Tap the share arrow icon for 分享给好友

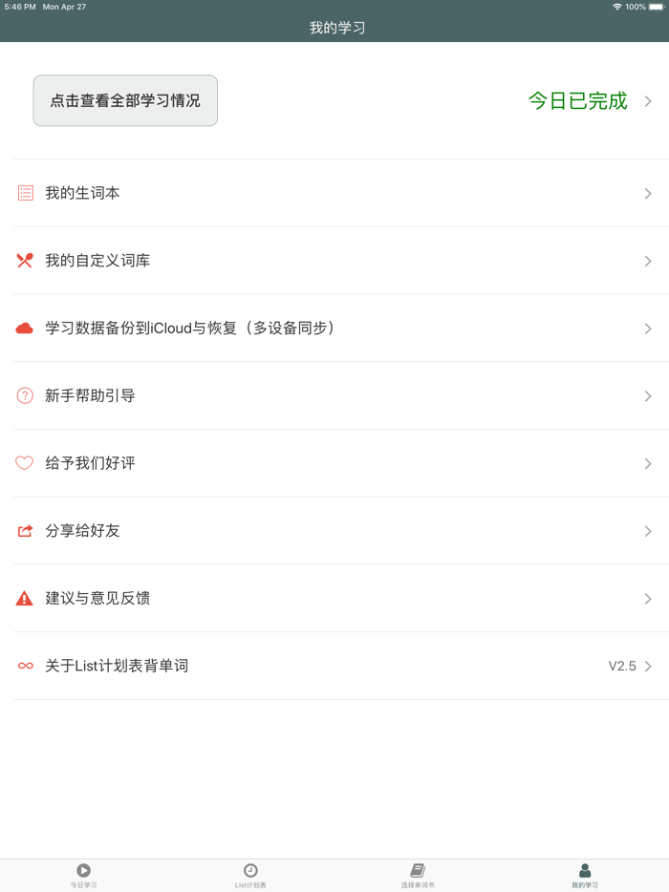pyautogui.click(x=25, y=531)
